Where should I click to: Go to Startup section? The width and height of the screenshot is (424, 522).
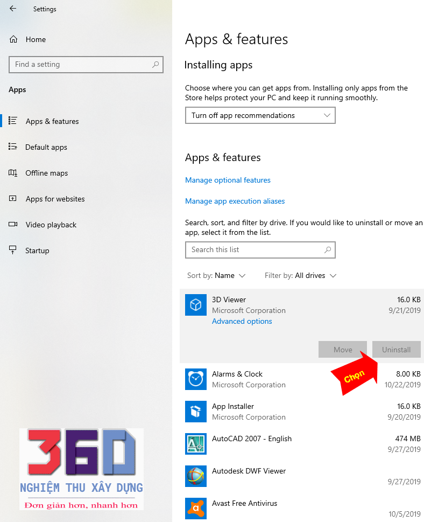(37, 250)
